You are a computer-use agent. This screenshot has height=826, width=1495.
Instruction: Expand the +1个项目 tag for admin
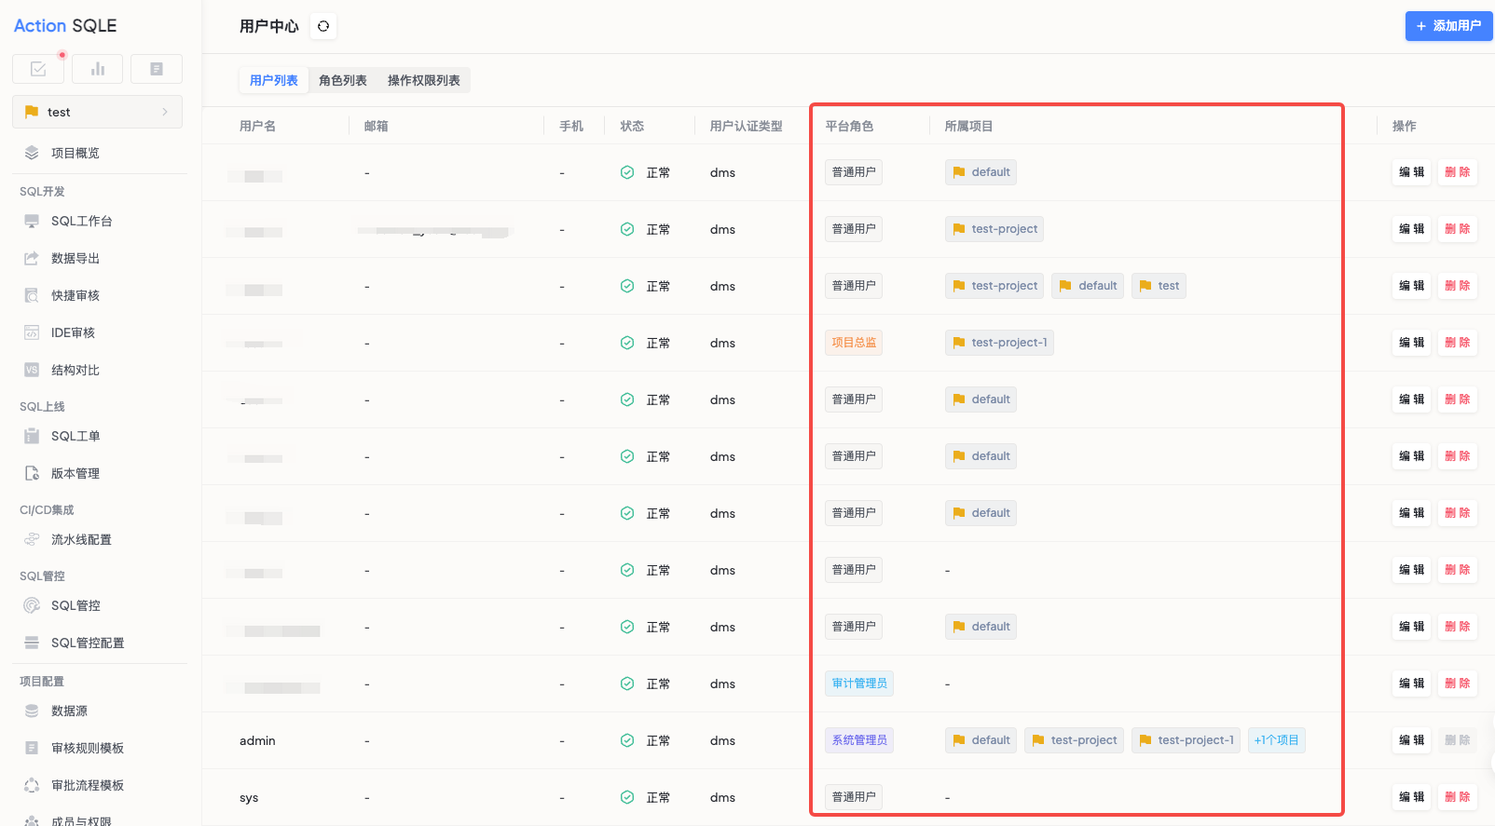point(1276,740)
